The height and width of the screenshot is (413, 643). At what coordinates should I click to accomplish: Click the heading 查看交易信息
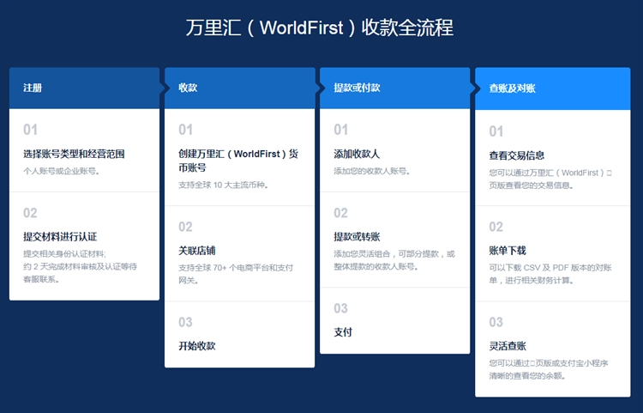pyautogui.click(x=517, y=155)
